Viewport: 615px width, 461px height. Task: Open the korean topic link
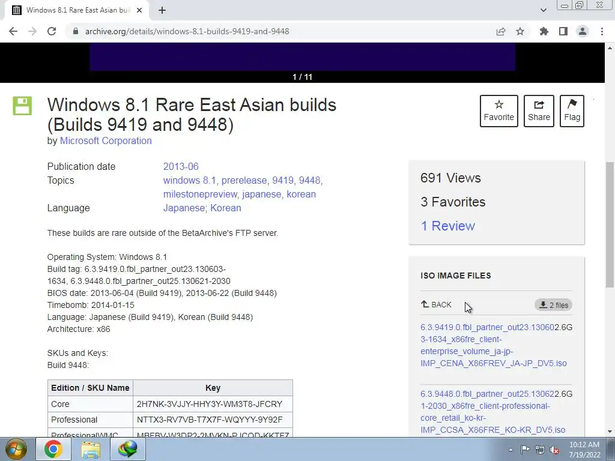click(x=301, y=194)
